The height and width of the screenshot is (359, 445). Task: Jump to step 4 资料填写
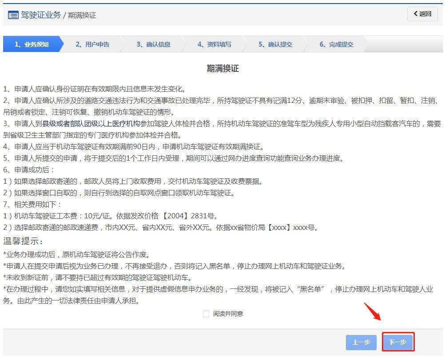click(x=214, y=44)
